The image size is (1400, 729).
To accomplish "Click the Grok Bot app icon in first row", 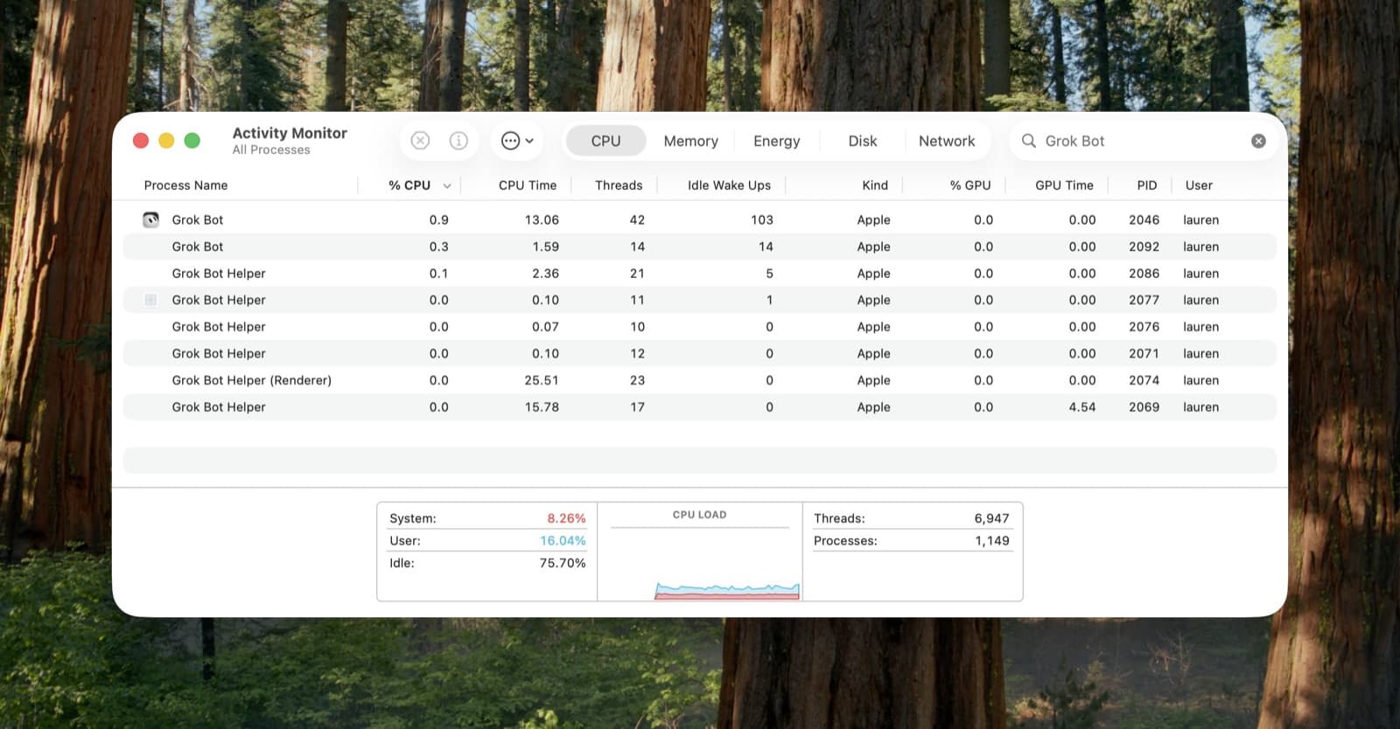I will pyautogui.click(x=150, y=219).
